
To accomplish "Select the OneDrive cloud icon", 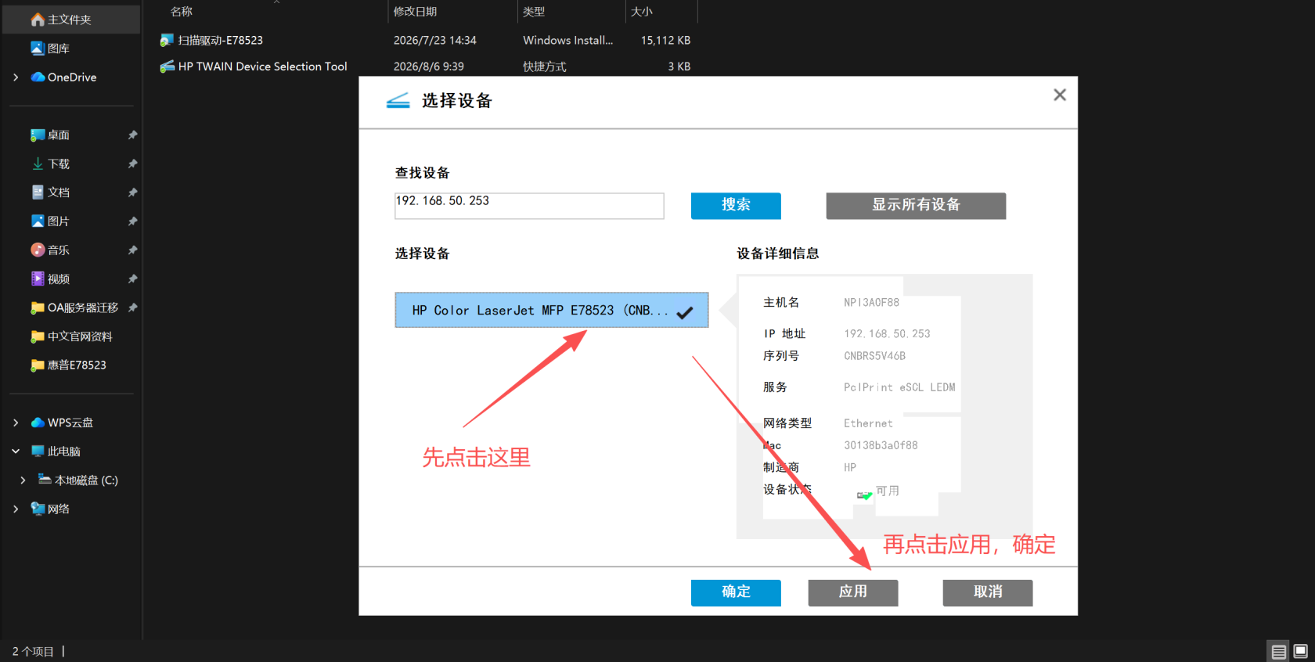I will [x=38, y=77].
